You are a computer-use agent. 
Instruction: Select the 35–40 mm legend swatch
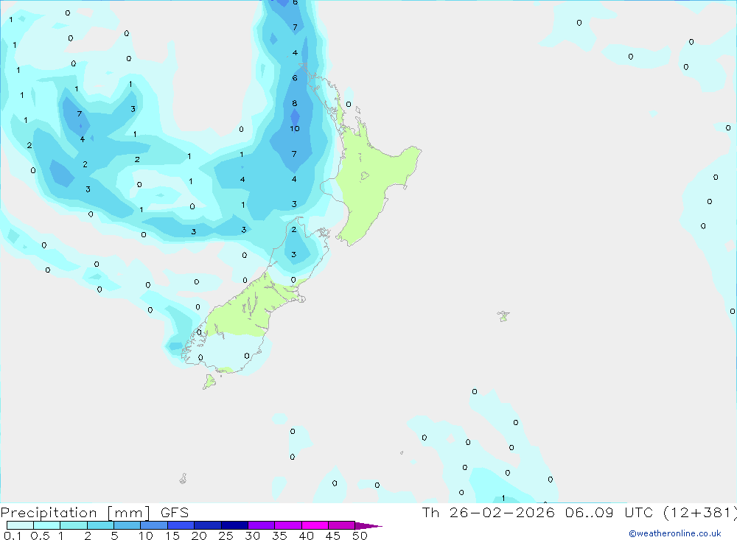tap(287, 525)
